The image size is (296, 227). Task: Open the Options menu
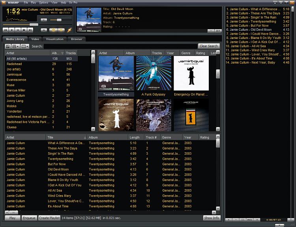[x=43, y=3]
